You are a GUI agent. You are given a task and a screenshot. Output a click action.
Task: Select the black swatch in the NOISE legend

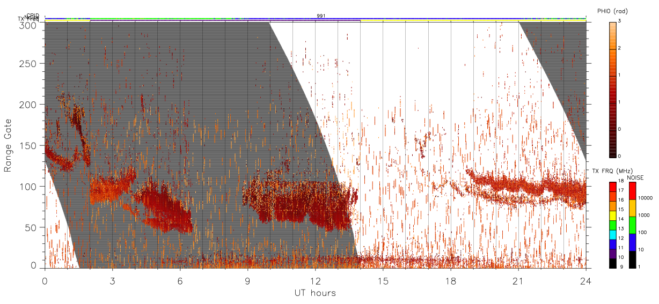coord(633,259)
